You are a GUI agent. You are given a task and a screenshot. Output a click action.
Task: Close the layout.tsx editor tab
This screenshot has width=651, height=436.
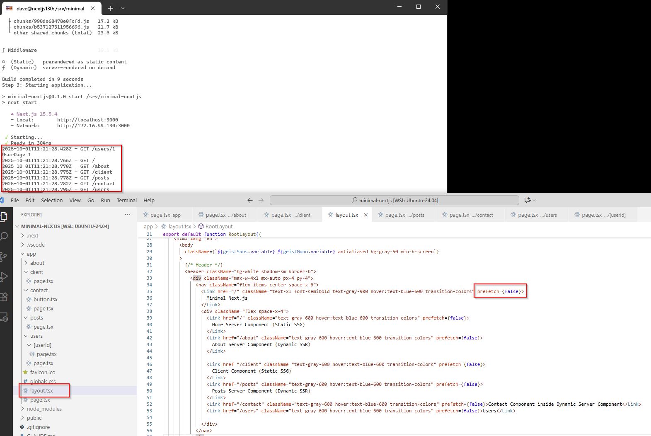(366, 215)
